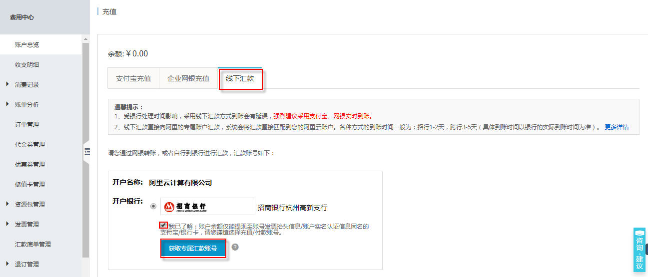Open 账单分析 in the sidebar

pyautogui.click(x=27, y=104)
